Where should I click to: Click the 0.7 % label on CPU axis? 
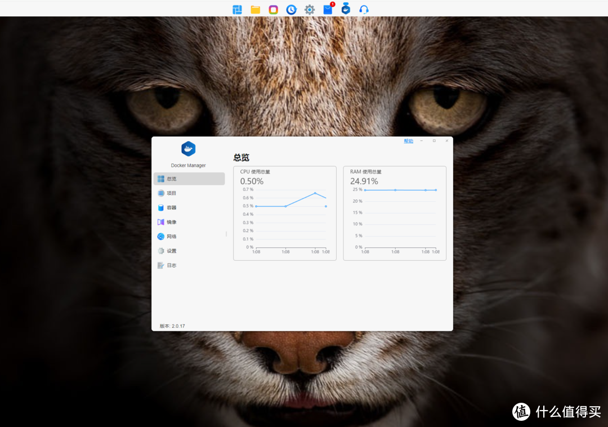pos(248,190)
